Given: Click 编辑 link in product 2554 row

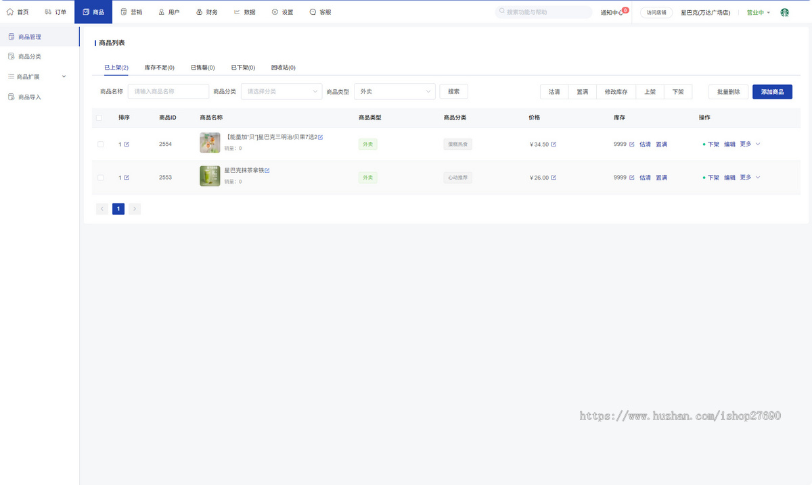Looking at the screenshot, I should click(x=729, y=144).
